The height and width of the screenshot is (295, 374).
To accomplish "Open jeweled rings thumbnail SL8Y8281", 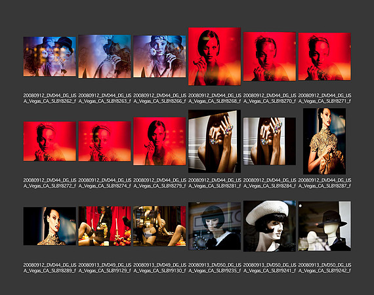I will pyautogui.click(x=215, y=142).
